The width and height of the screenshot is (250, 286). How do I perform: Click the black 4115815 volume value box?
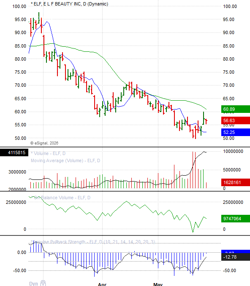click(14, 152)
